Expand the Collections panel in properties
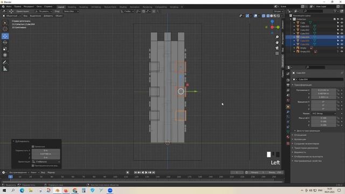The width and height of the screenshot is (345, 194). pyautogui.click(x=300, y=139)
